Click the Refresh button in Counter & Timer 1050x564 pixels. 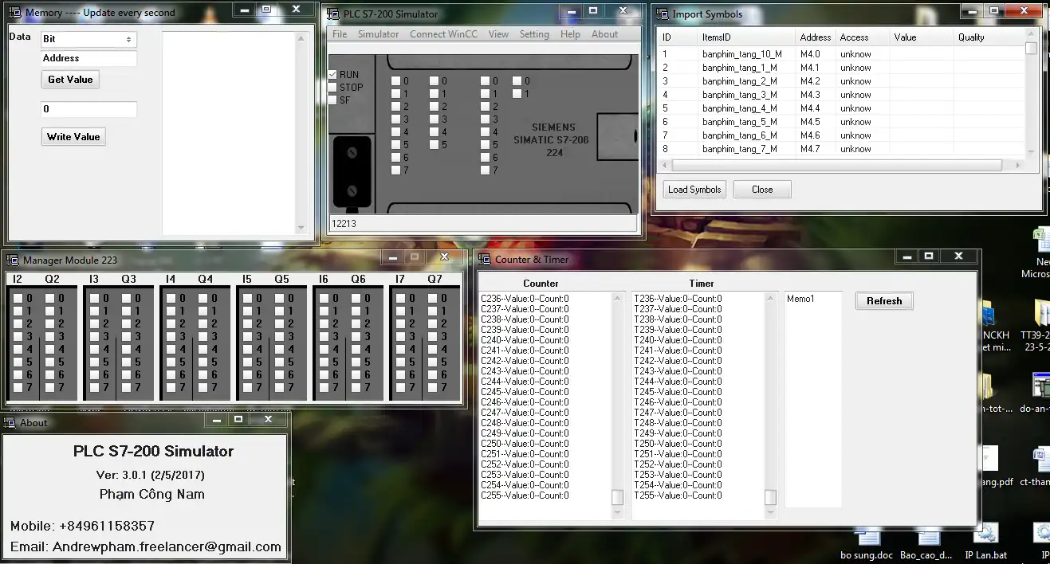pos(884,301)
